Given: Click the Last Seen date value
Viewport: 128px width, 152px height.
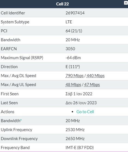Looking at the screenshot, I should 81,103.
